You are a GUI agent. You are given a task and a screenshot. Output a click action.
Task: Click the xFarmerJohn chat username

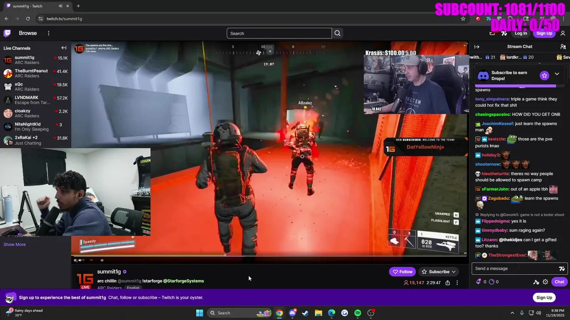tap(495, 189)
